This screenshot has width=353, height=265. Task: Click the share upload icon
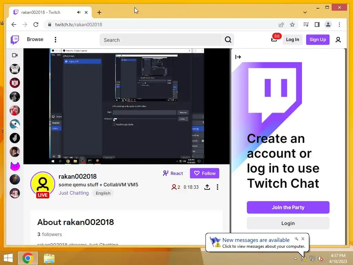(207, 187)
